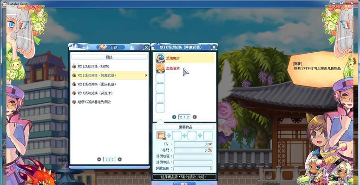
Task: Click the 2 / 2 page indicator
Action: point(184,117)
